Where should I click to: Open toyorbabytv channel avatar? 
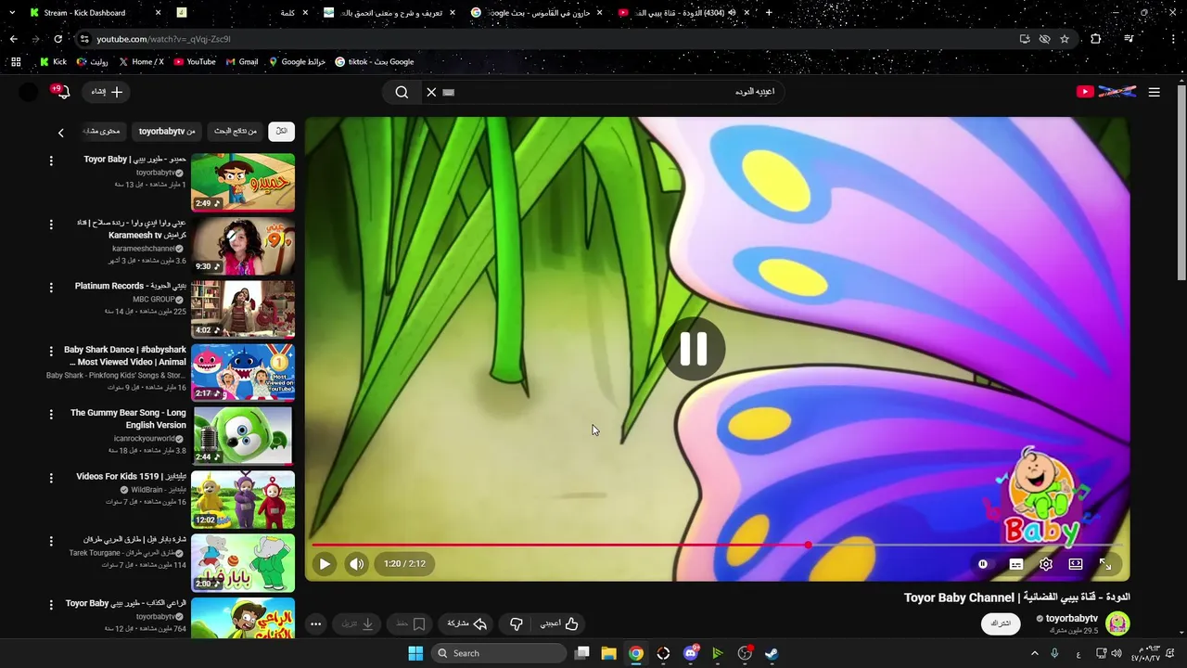(x=1117, y=623)
